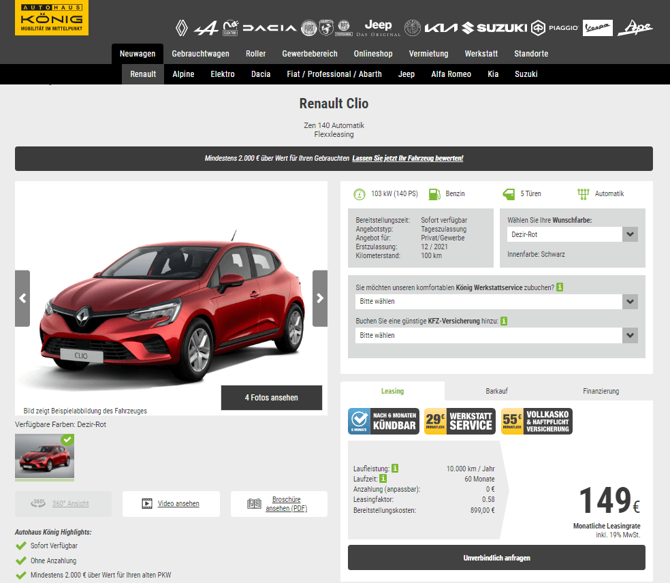This screenshot has height=583, width=670.
Task: Open the KFZ-Versicherung dropdown
Action: (496, 336)
